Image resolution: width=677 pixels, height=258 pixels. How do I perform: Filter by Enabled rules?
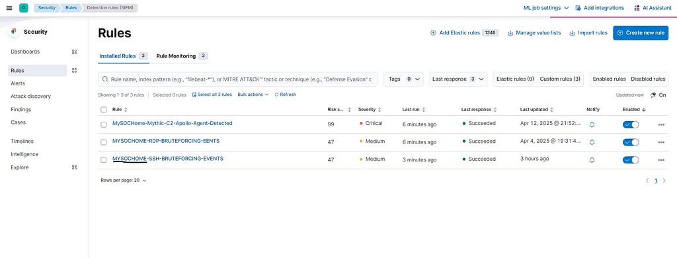click(609, 79)
